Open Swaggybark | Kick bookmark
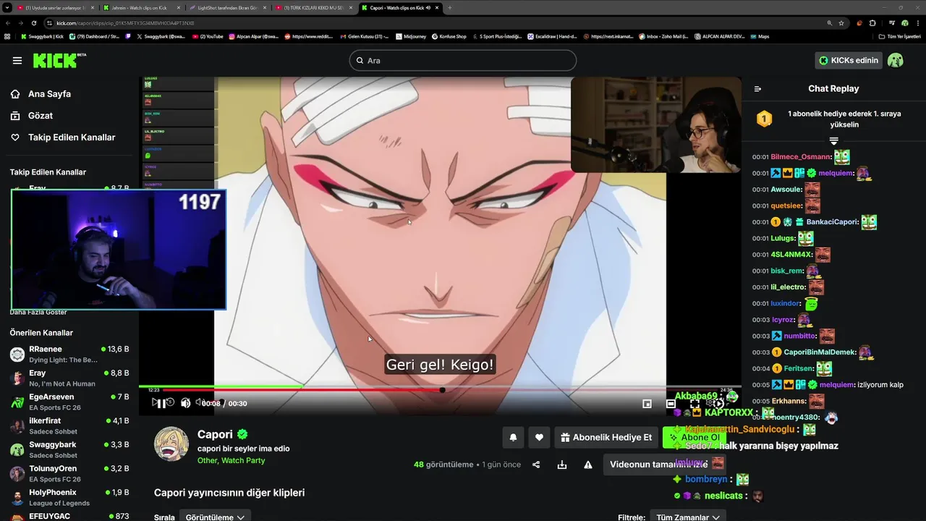This screenshot has width=926, height=521. click(42, 36)
